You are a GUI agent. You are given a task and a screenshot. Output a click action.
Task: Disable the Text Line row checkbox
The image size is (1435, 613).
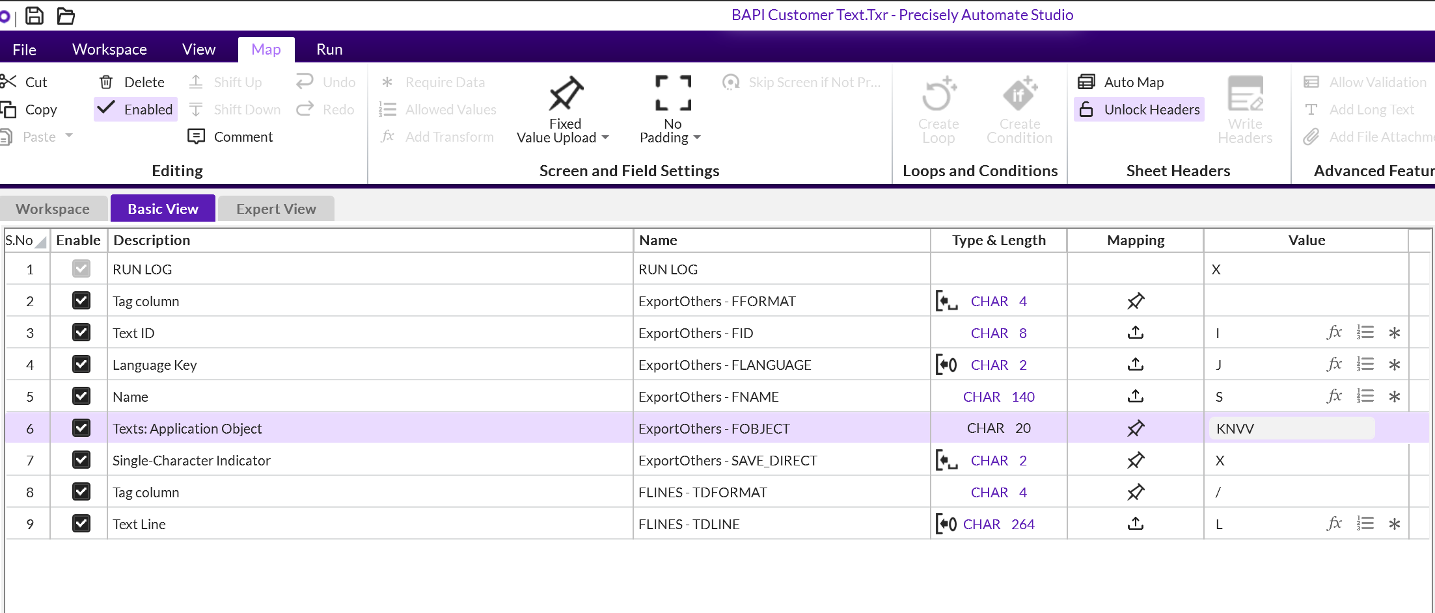[81, 524]
